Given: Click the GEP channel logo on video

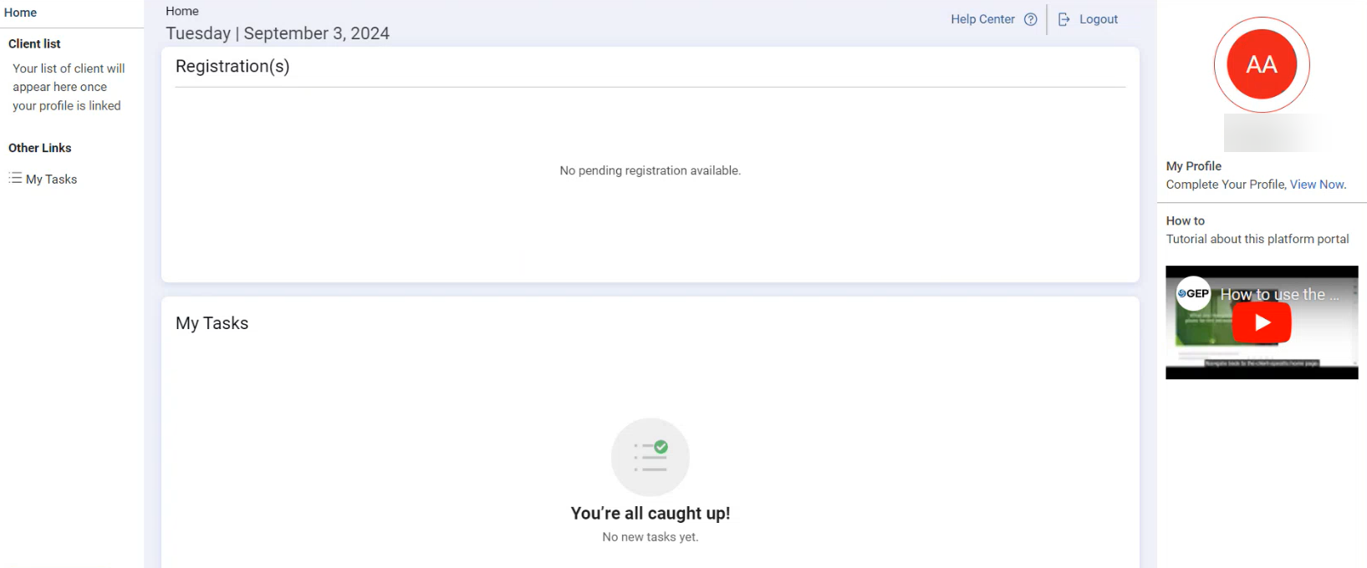Looking at the screenshot, I should (1193, 293).
